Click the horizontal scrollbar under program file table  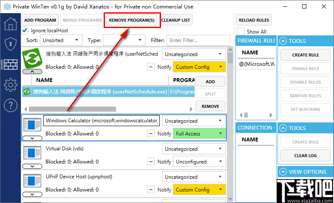pyautogui.click(x=72, y=109)
